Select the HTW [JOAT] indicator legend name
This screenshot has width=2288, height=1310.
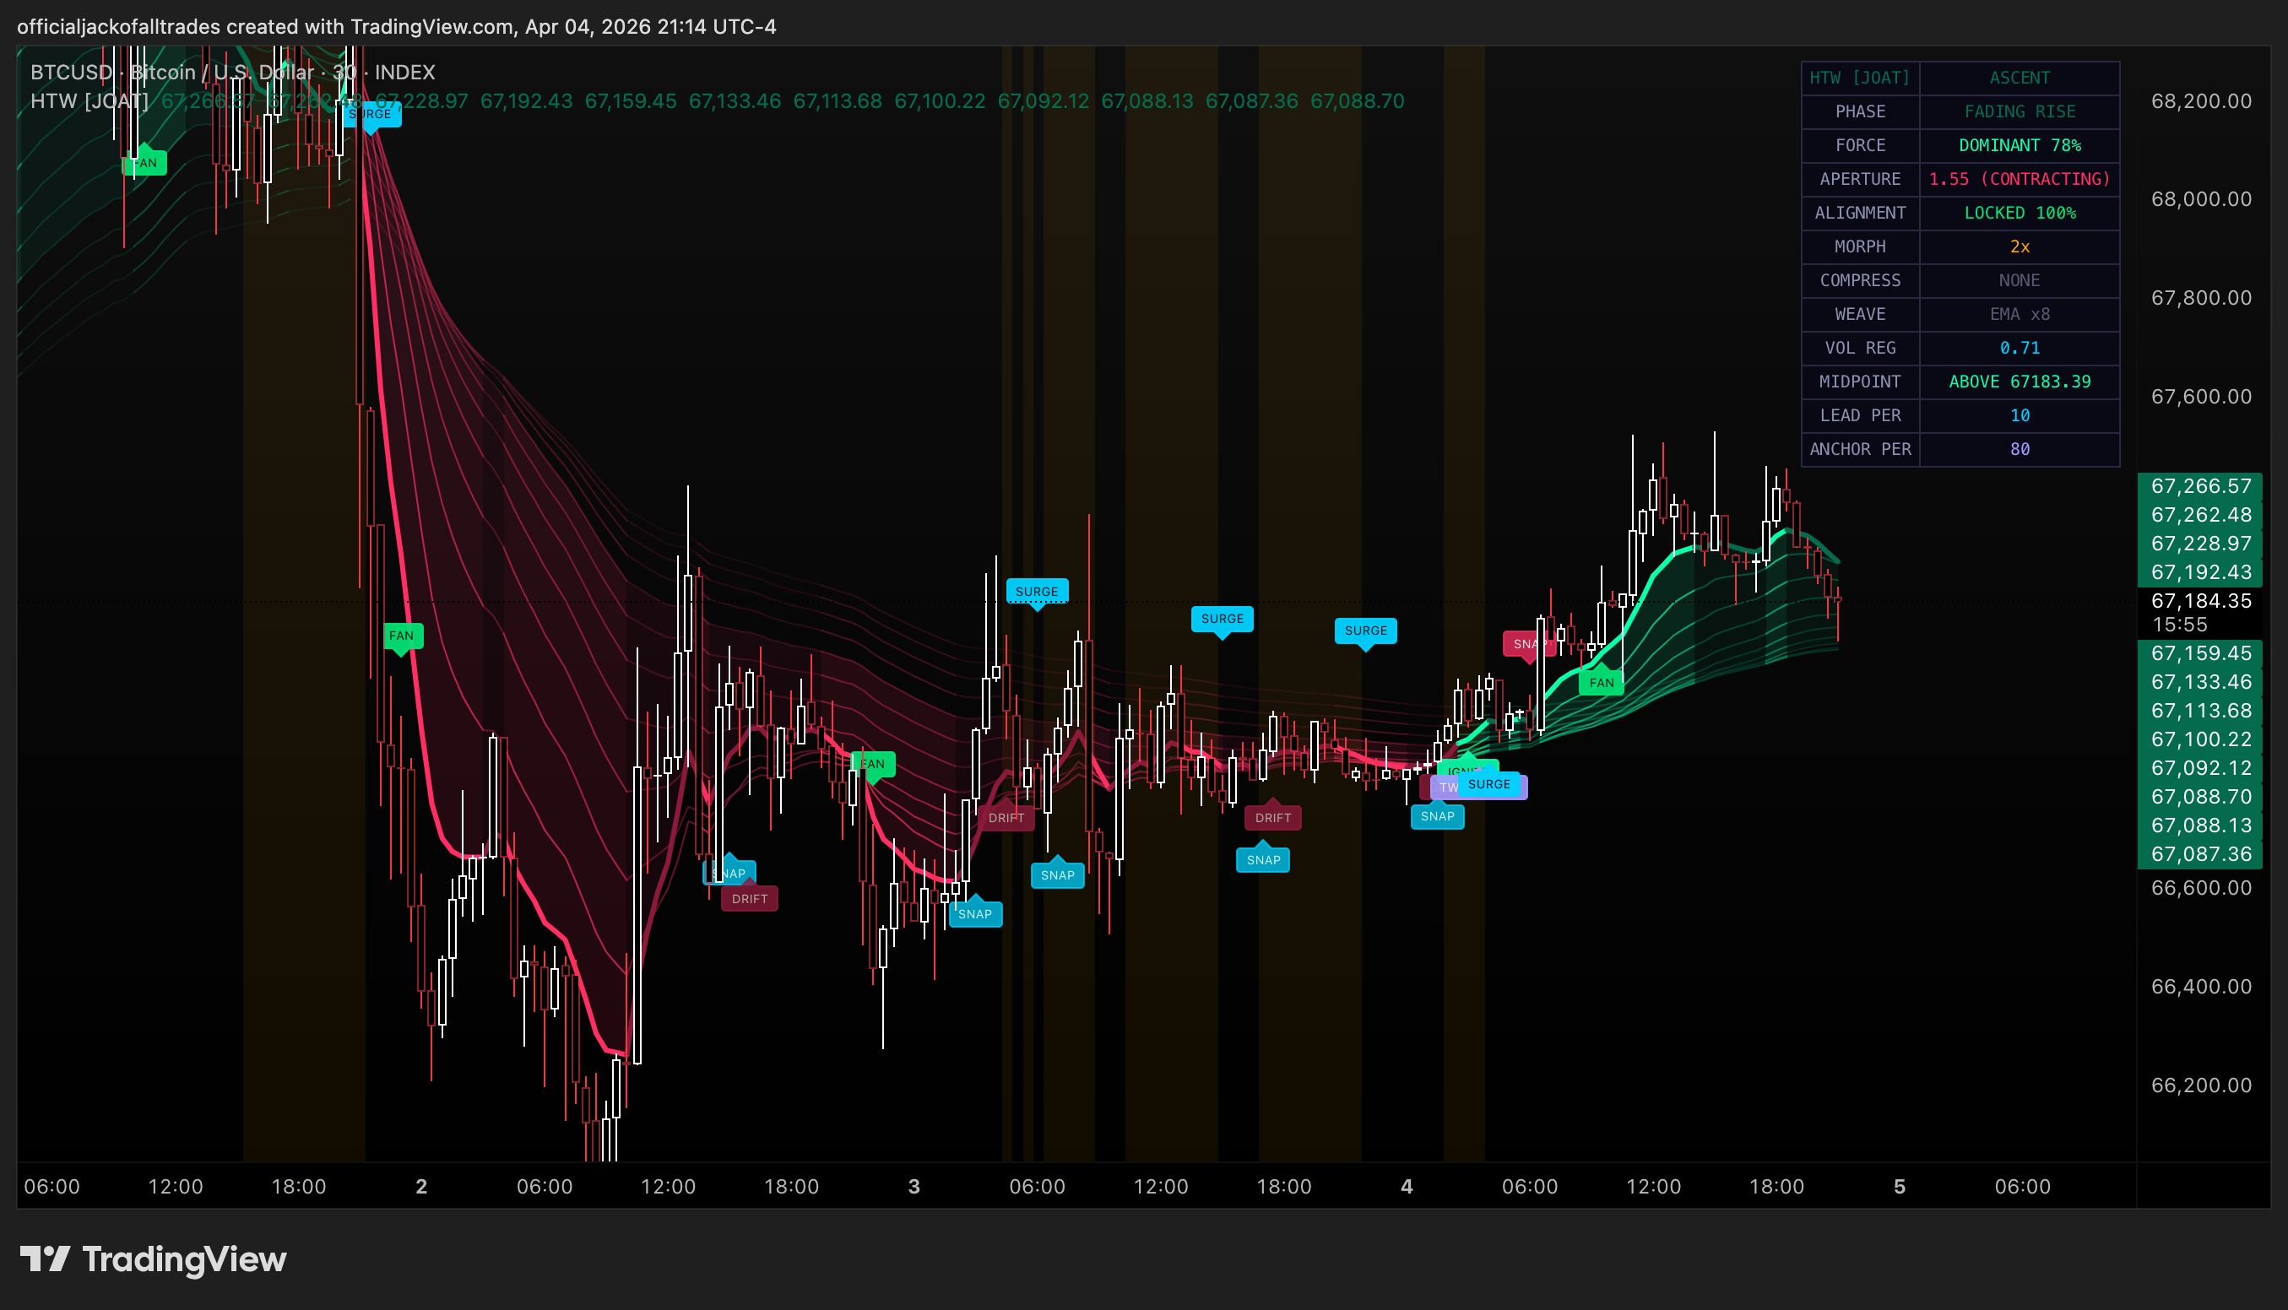89,100
